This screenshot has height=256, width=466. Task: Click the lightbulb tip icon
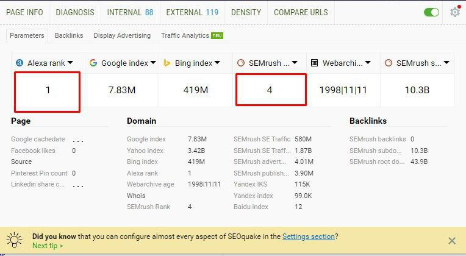tap(14, 240)
